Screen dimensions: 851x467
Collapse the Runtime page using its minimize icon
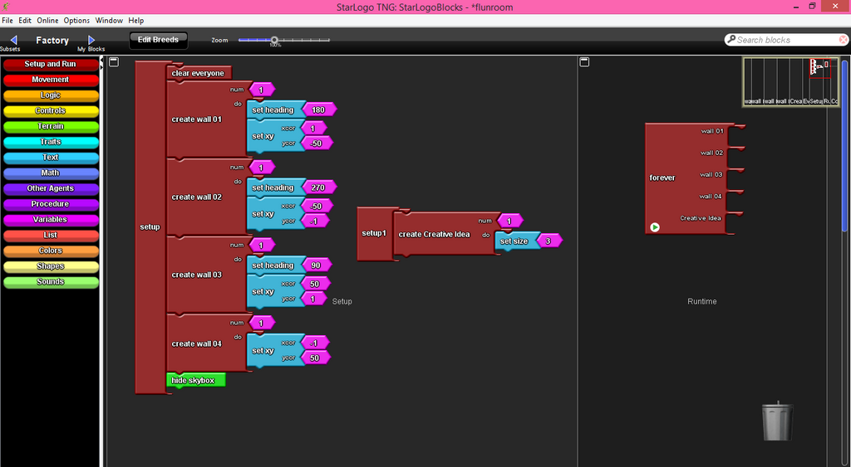584,61
